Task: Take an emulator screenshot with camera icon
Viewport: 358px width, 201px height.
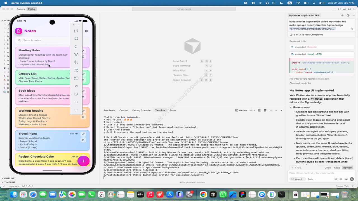Action: [76, 54]
